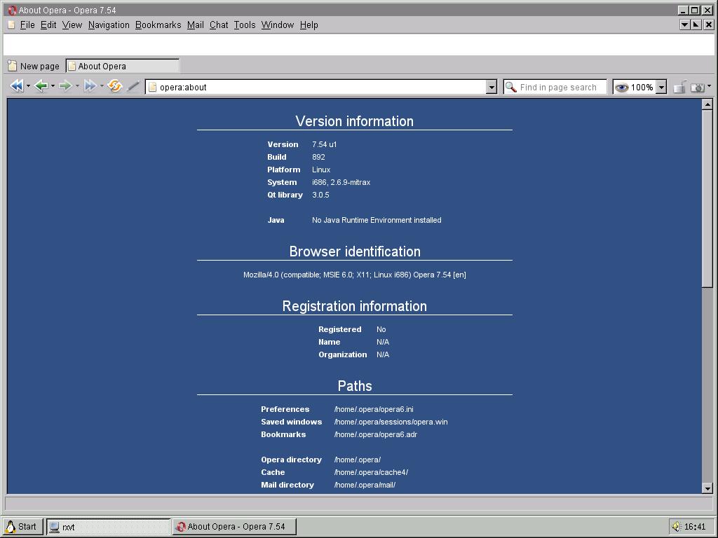Screen dimensions: 718x538
Task: Open the Tools menu
Action: 245,25
